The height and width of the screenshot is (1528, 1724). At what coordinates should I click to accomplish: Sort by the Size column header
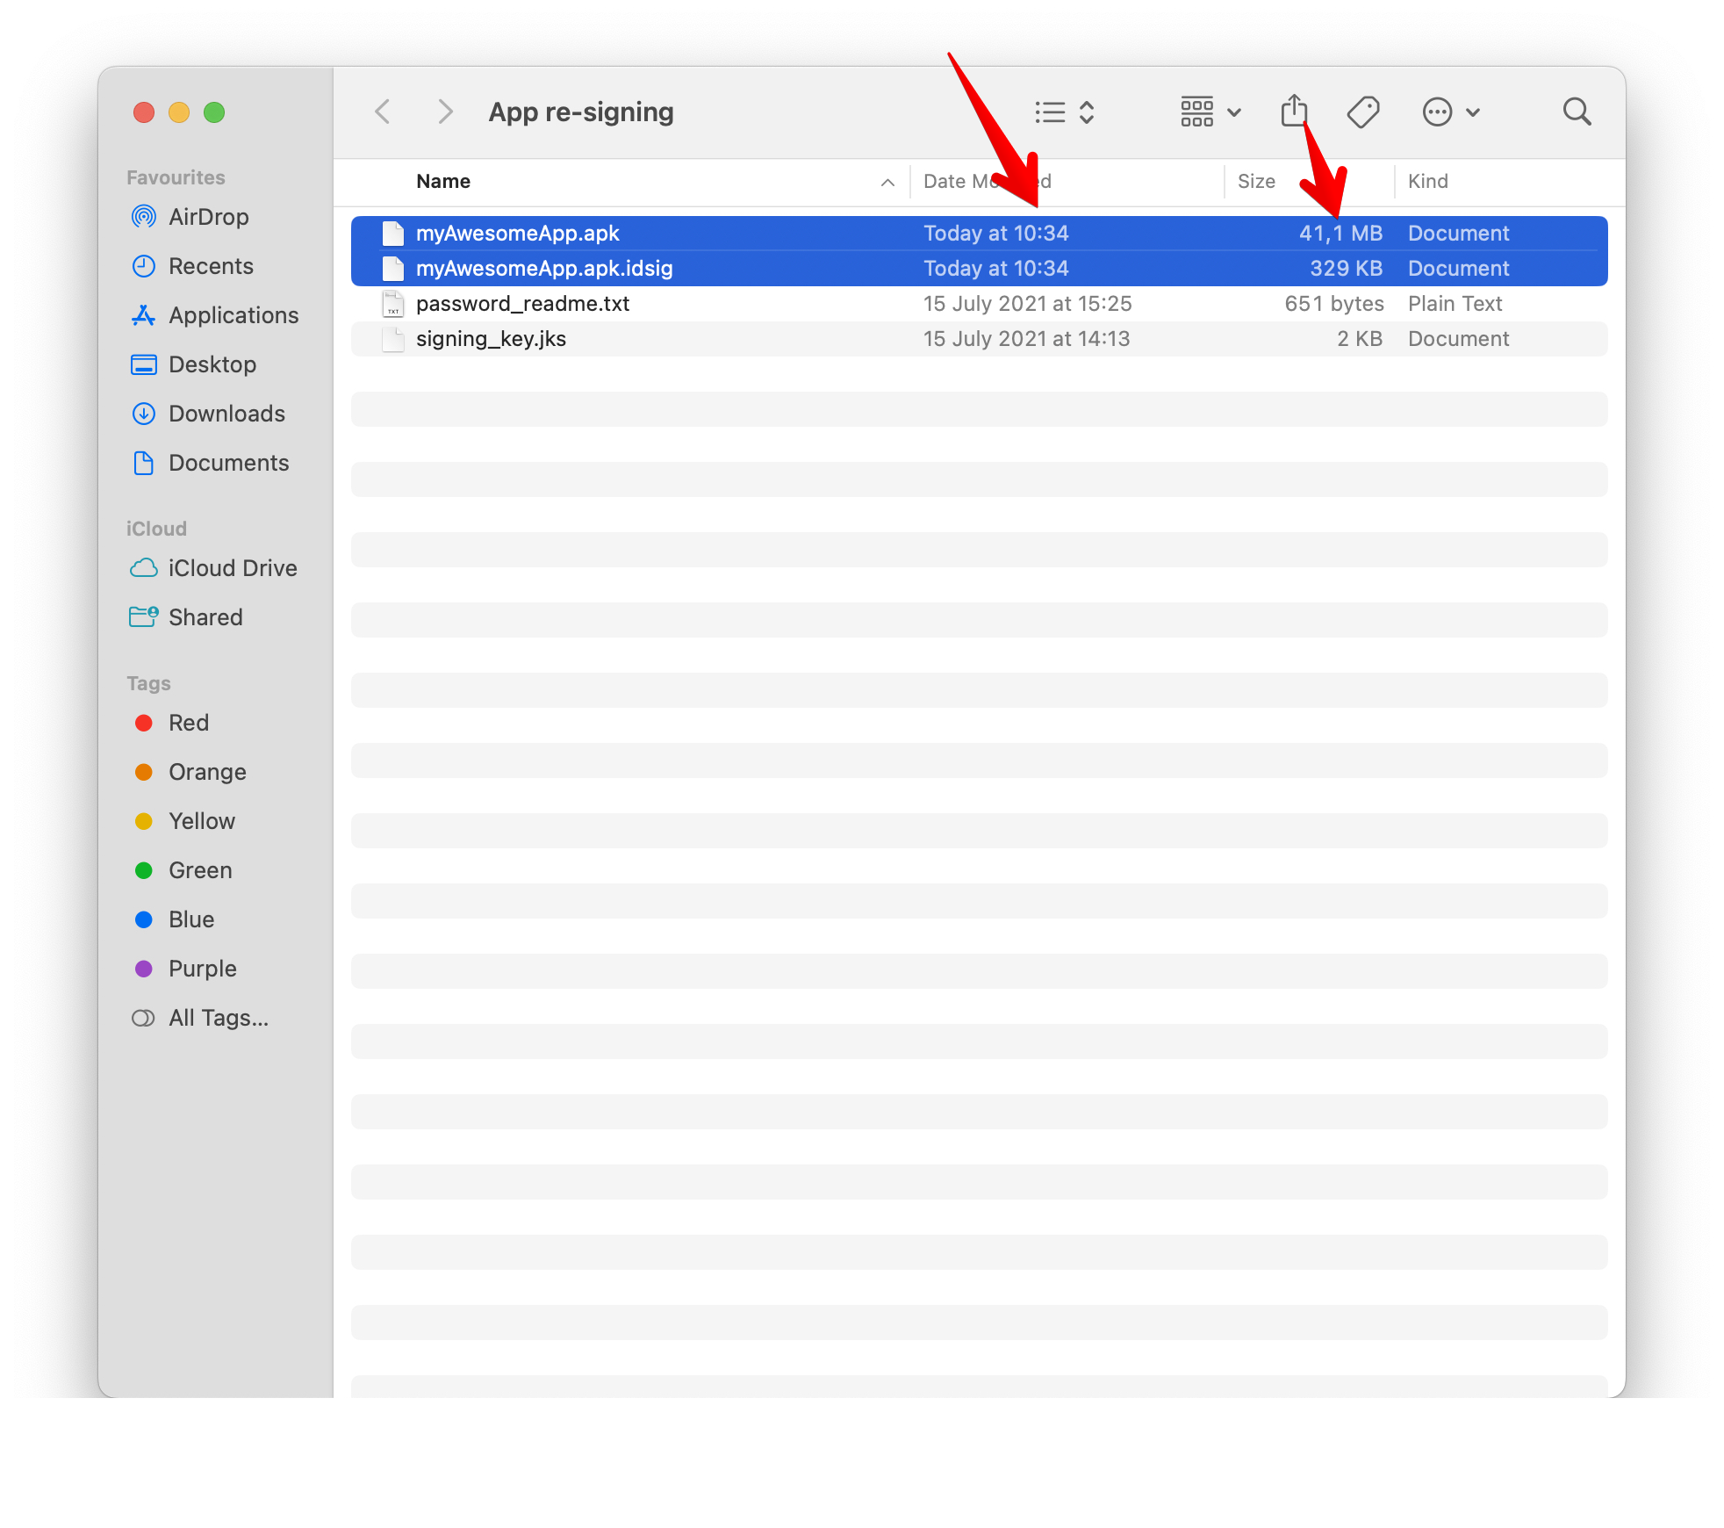(1256, 181)
